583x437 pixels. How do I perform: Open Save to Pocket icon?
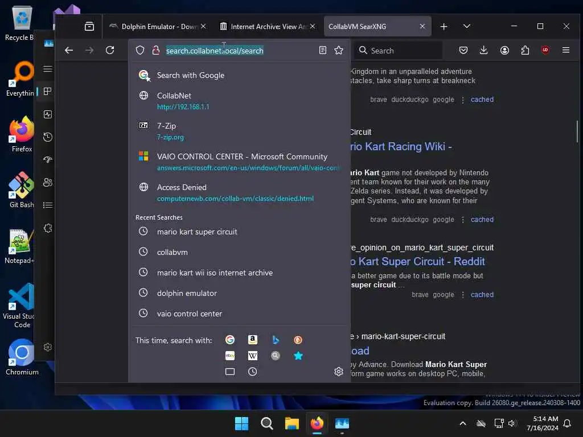[x=463, y=50]
